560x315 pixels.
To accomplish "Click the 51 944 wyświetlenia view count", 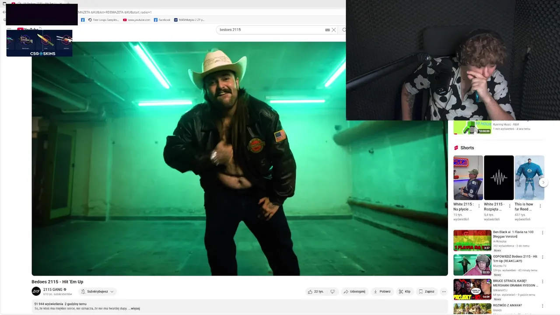I will point(49,304).
